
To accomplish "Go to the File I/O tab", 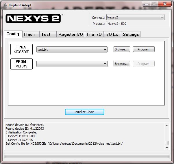I will (94, 34).
